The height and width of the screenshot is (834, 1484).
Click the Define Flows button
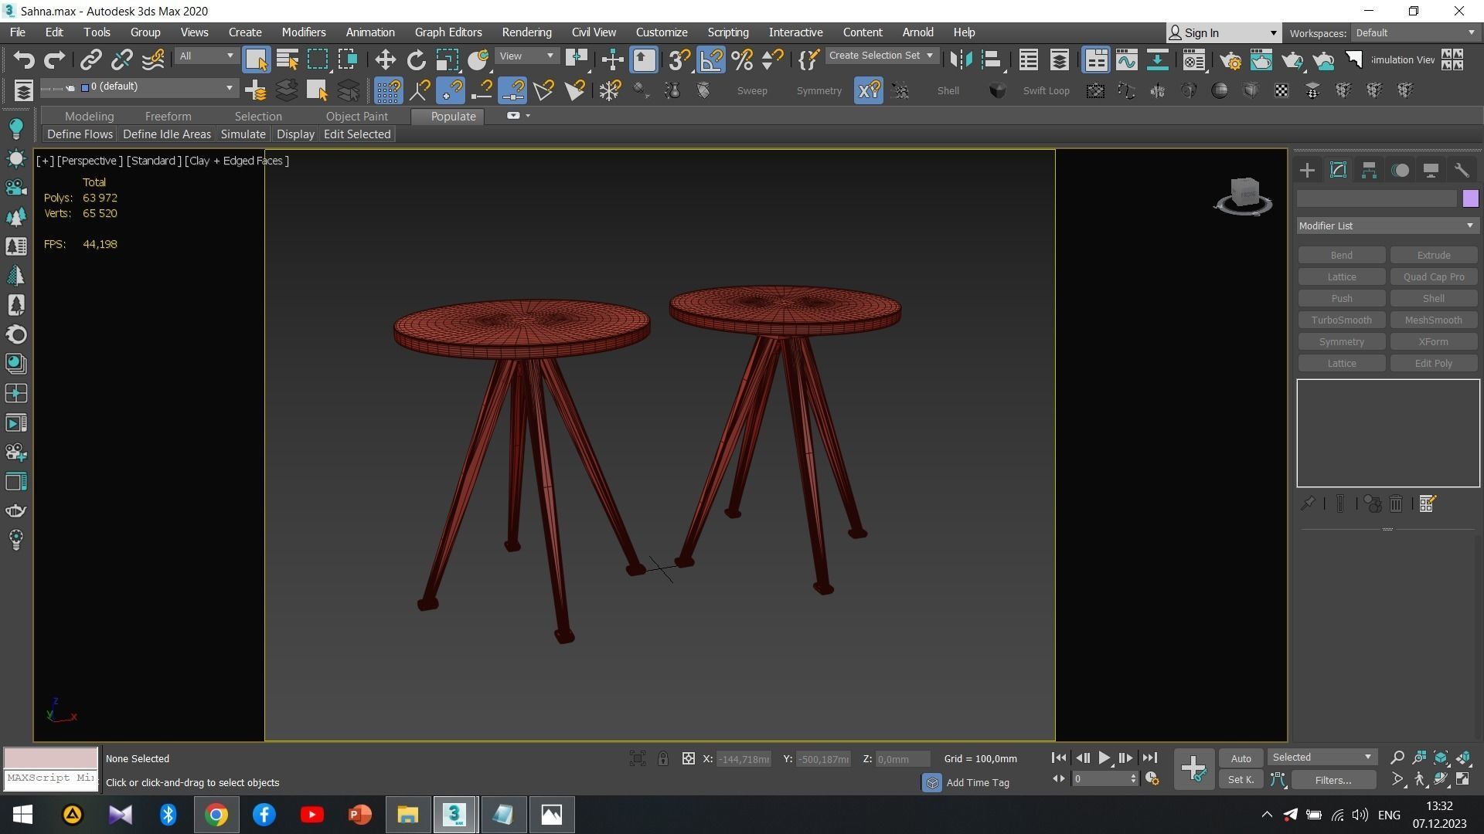(x=80, y=134)
